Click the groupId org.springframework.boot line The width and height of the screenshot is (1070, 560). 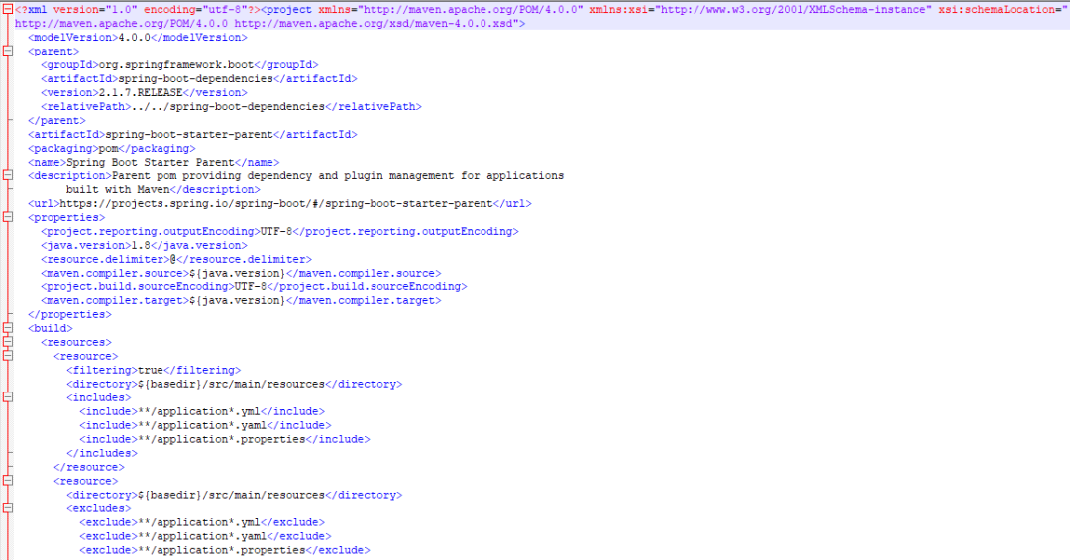pos(179,64)
